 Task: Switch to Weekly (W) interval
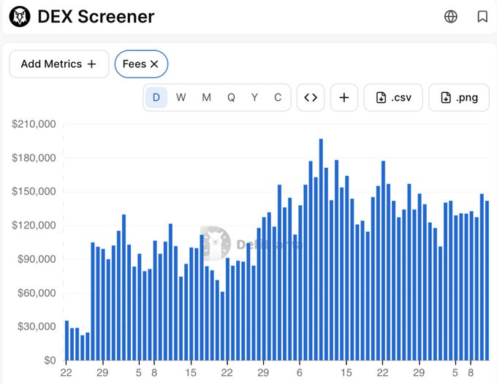tap(181, 98)
